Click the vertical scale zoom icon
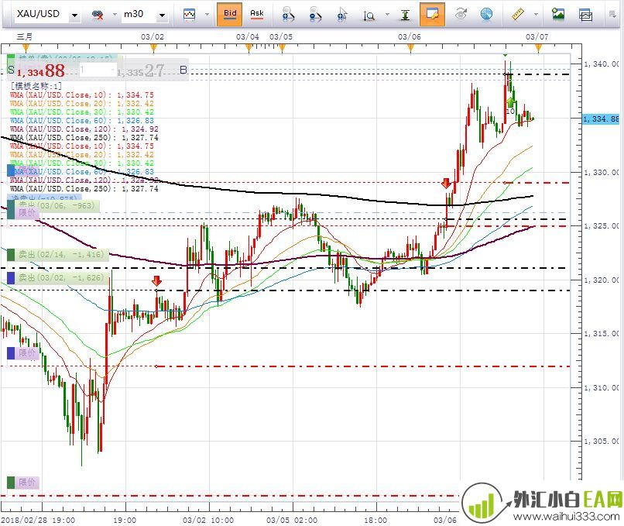Image resolution: width=624 pixels, height=526 pixels. (x=369, y=14)
